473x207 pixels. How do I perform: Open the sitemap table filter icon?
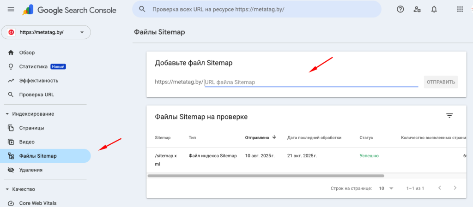point(449,116)
